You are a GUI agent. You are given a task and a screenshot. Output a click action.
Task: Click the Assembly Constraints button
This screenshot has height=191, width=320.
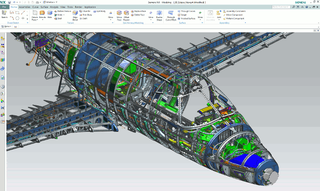[x=234, y=11]
